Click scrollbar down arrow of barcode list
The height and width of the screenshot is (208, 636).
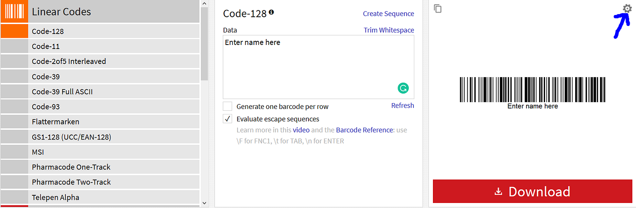(x=204, y=203)
